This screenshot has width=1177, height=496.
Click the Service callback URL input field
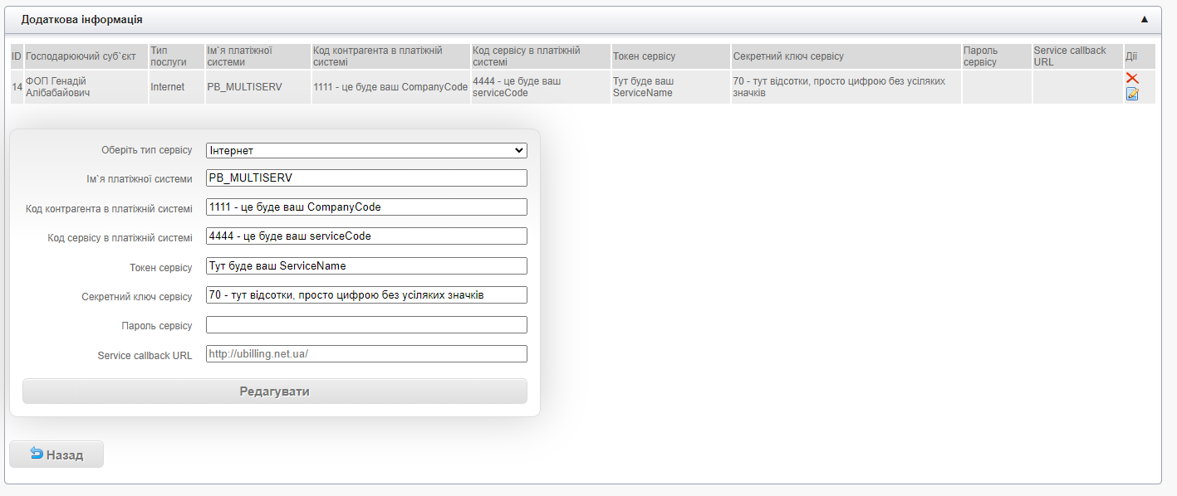click(x=366, y=354)
